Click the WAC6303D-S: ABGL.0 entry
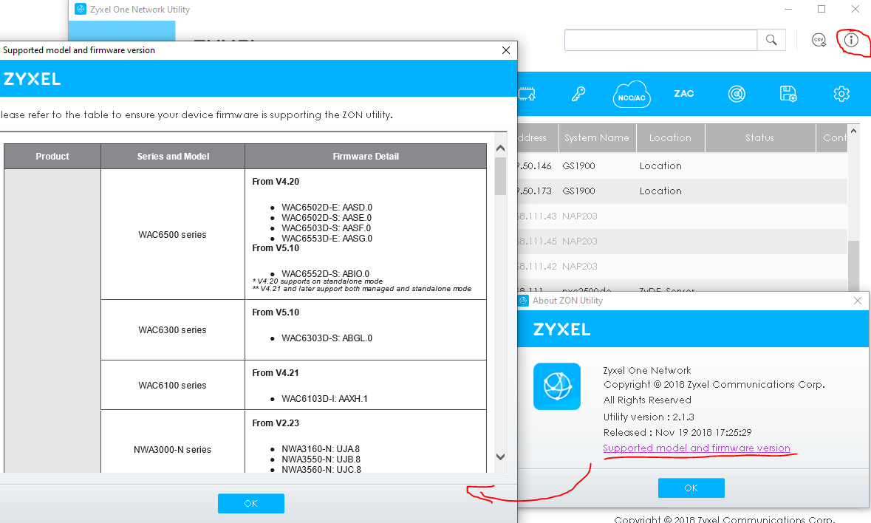Screen dimensions: 871x523 tap(327, 338)
